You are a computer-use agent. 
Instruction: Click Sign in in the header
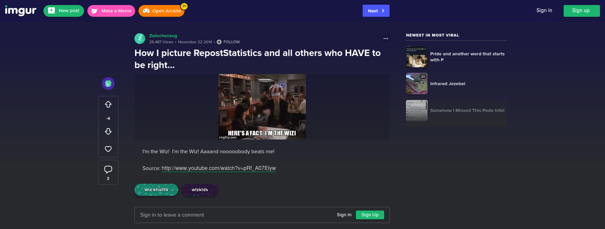pyautogui.click(x=544, y=10)
